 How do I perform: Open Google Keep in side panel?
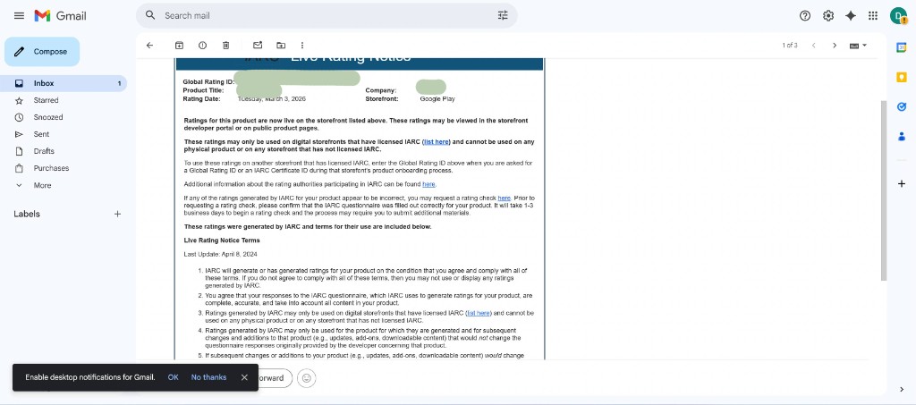point(902,77)
